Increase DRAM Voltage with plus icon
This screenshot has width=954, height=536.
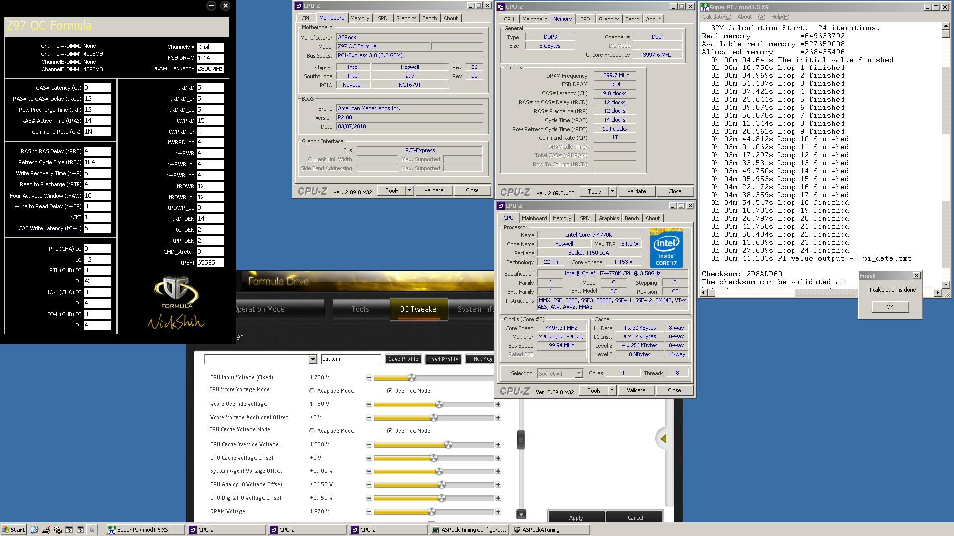pos(498,512)
